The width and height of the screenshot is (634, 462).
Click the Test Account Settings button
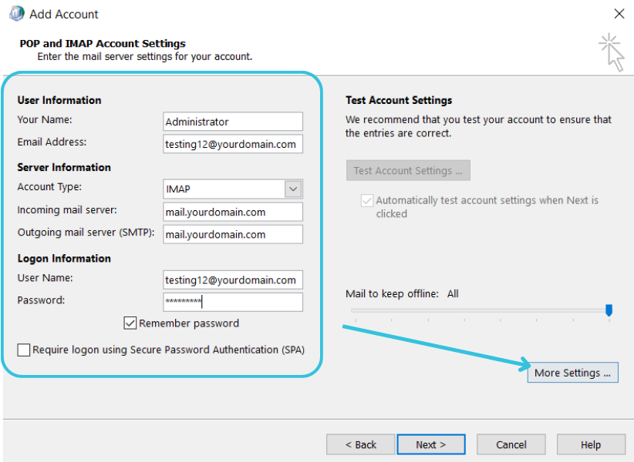(x=407, y=171)
